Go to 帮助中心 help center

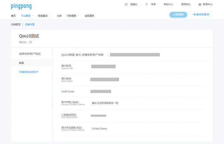(x=168, y=5)
